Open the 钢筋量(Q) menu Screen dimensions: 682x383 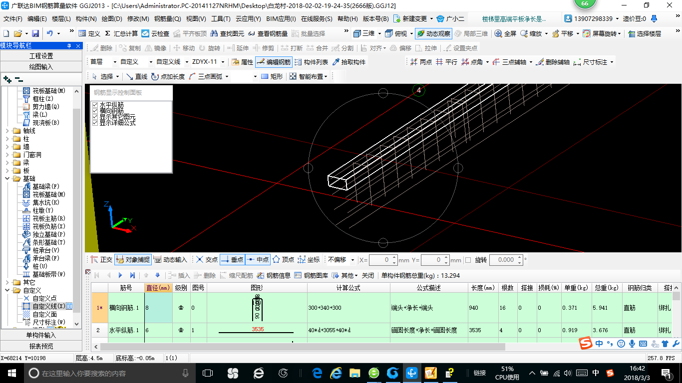tap(168, 19)
